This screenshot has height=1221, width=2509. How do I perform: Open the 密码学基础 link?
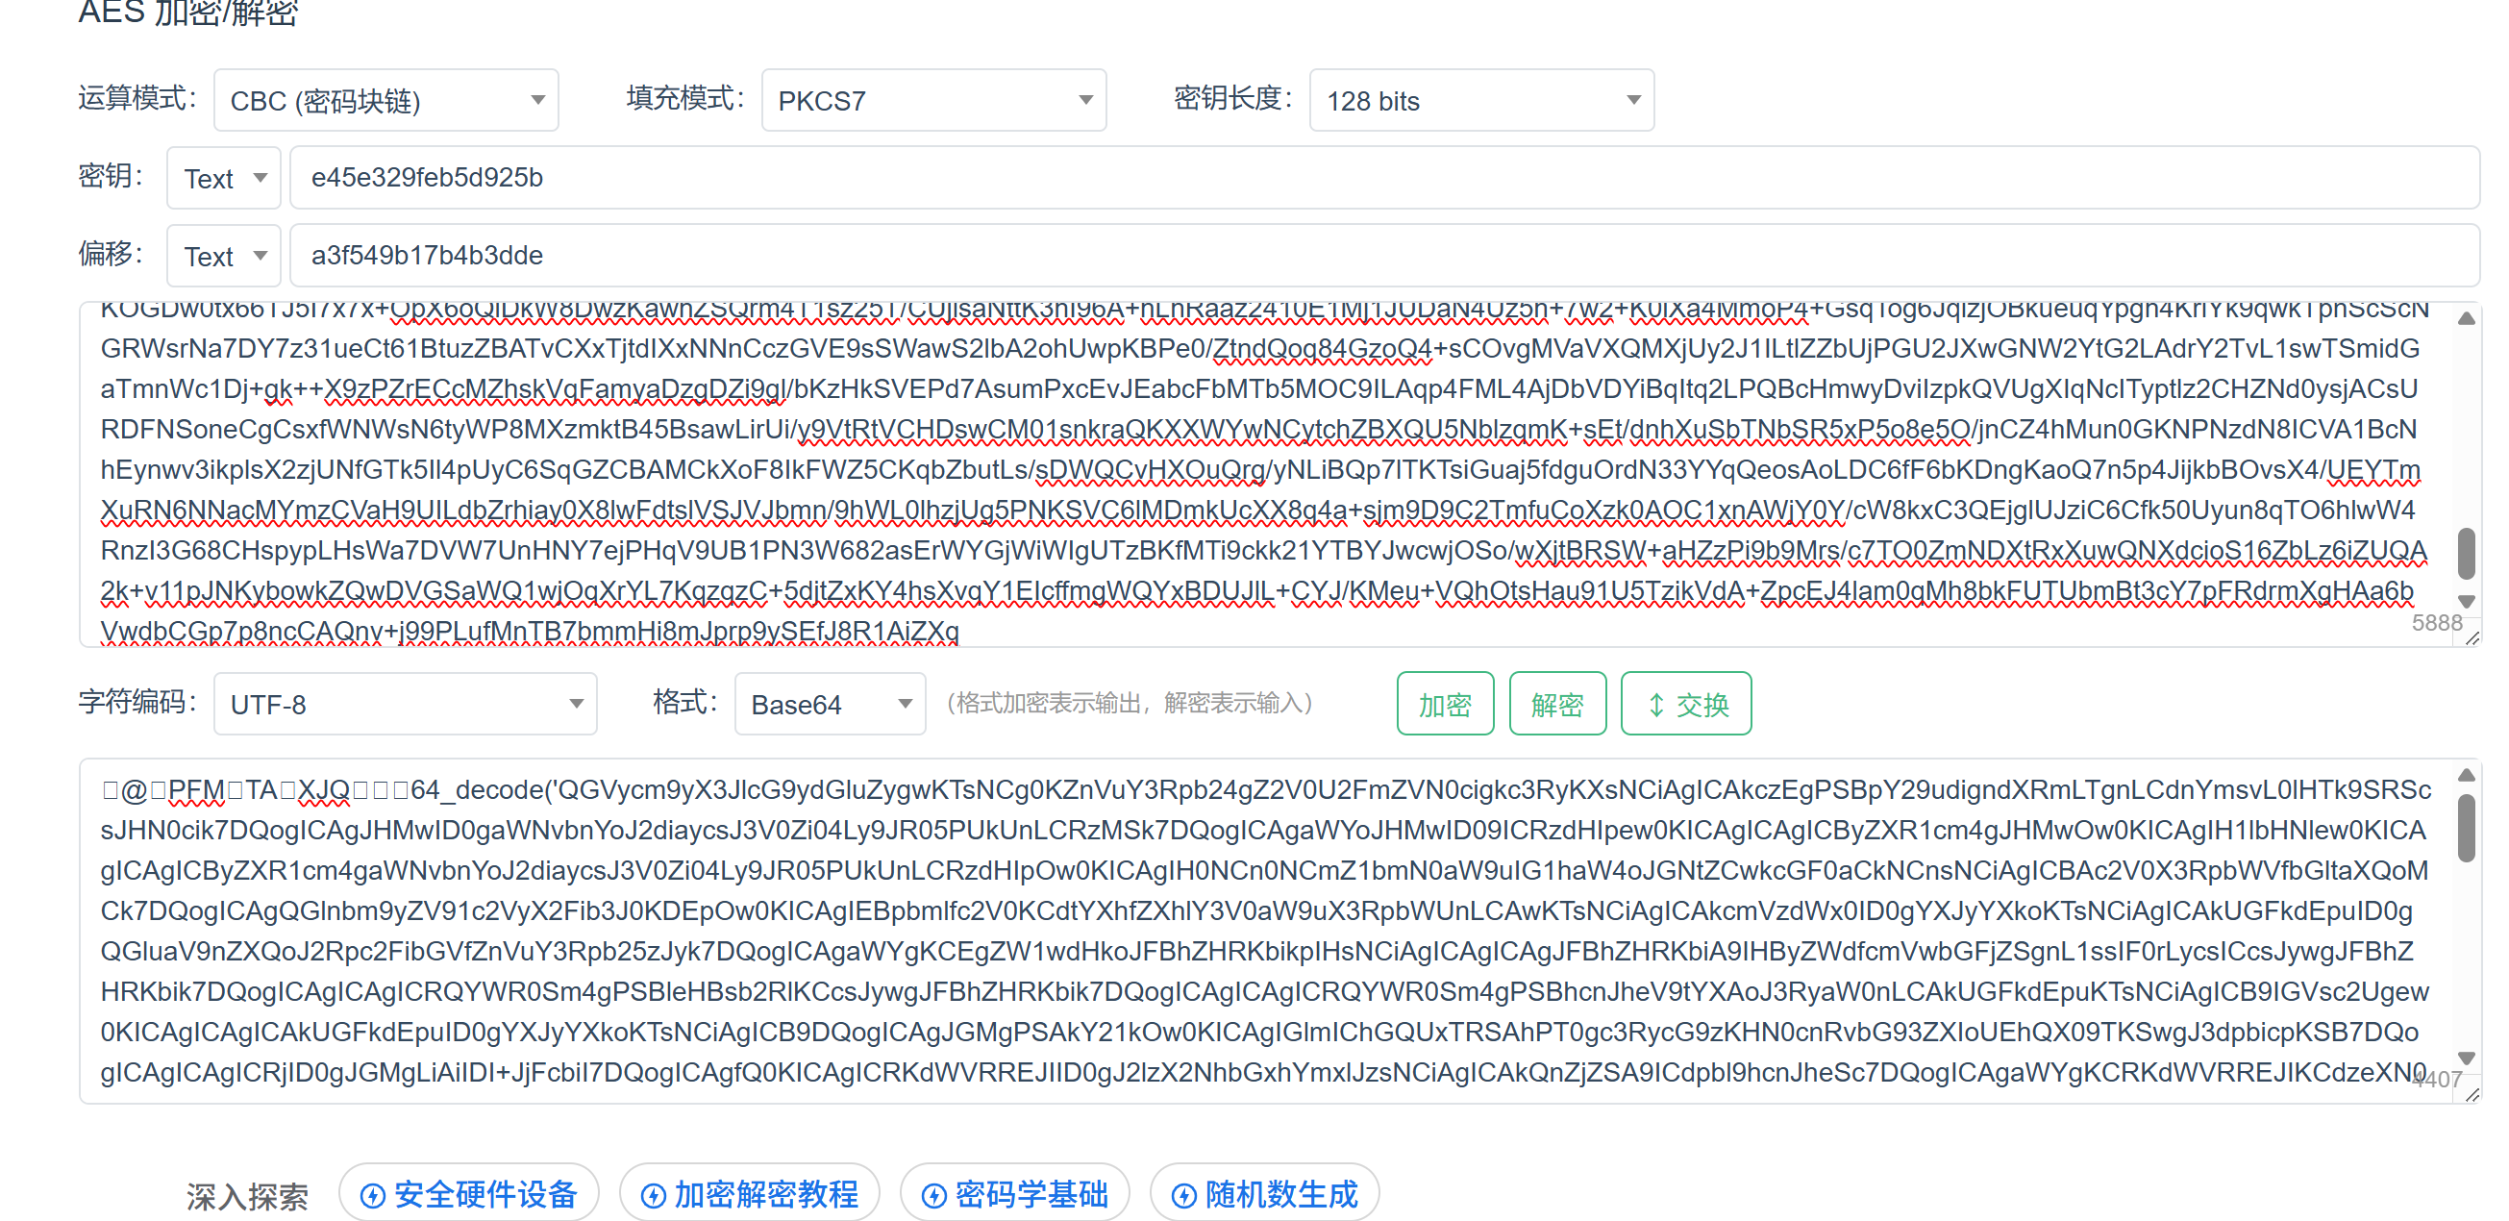pos(1015,1194)
